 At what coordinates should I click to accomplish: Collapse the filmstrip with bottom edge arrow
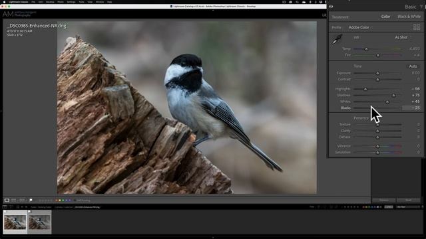[x=213, y=238]
